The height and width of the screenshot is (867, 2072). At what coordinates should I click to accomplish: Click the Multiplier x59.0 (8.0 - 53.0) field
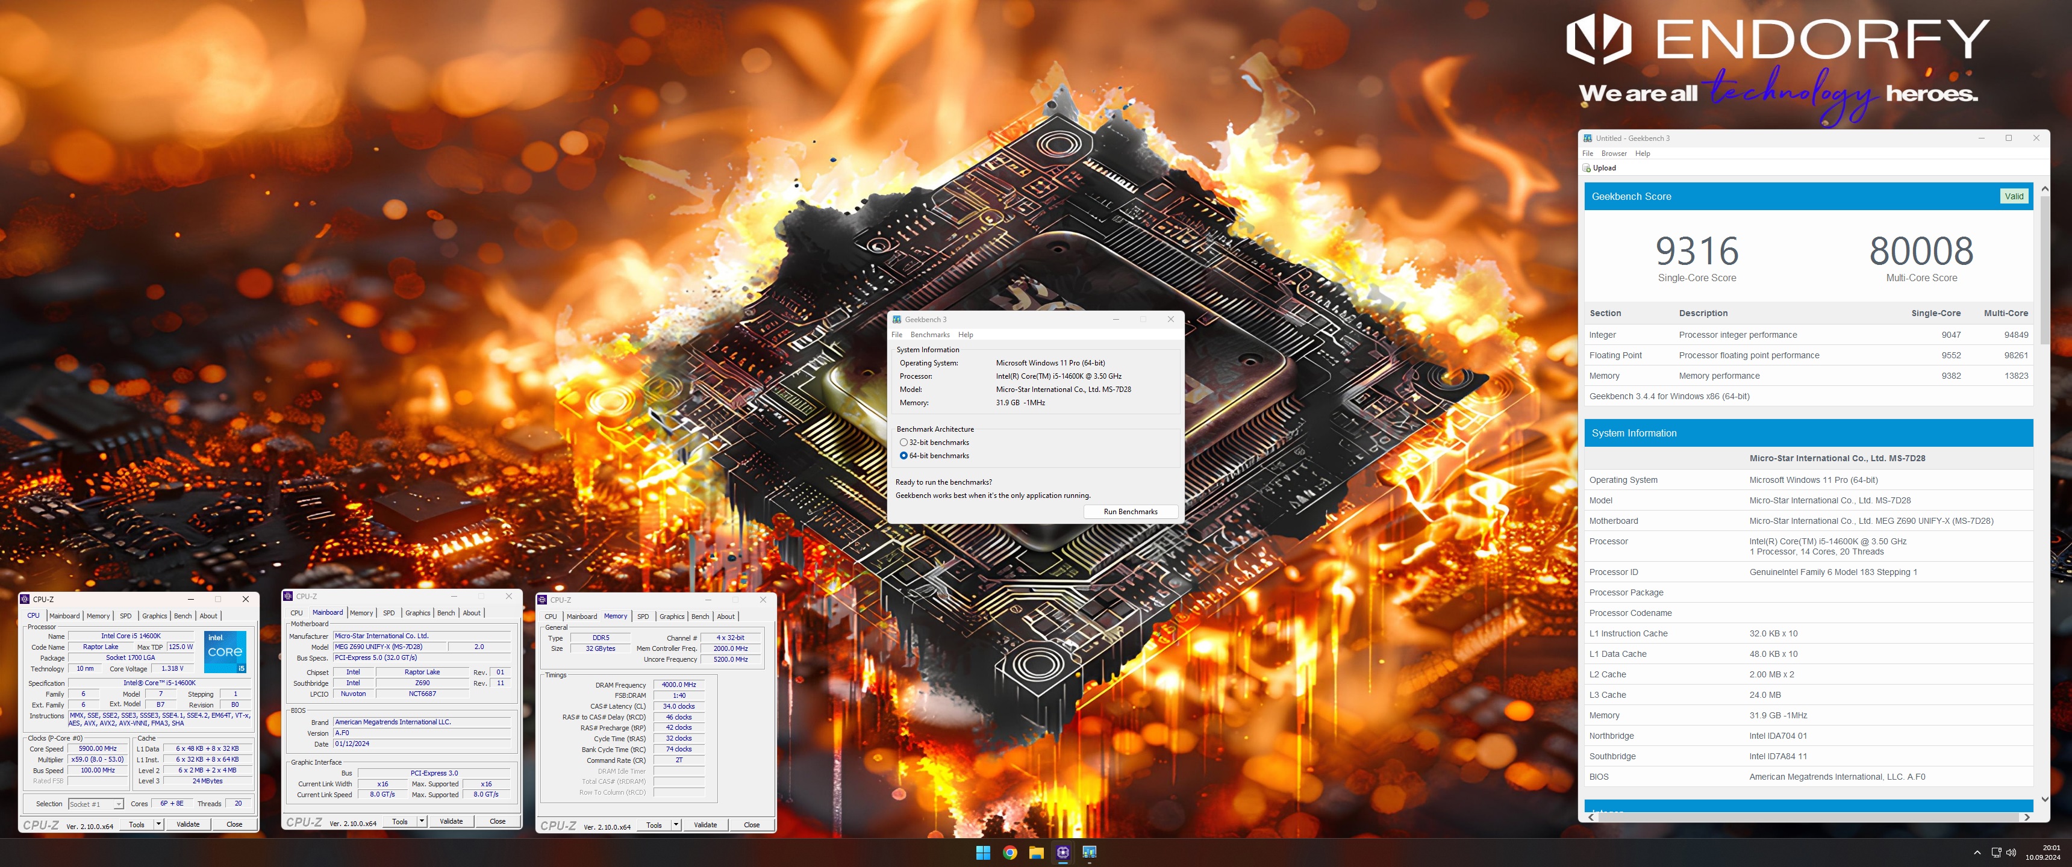pos(98,759)
